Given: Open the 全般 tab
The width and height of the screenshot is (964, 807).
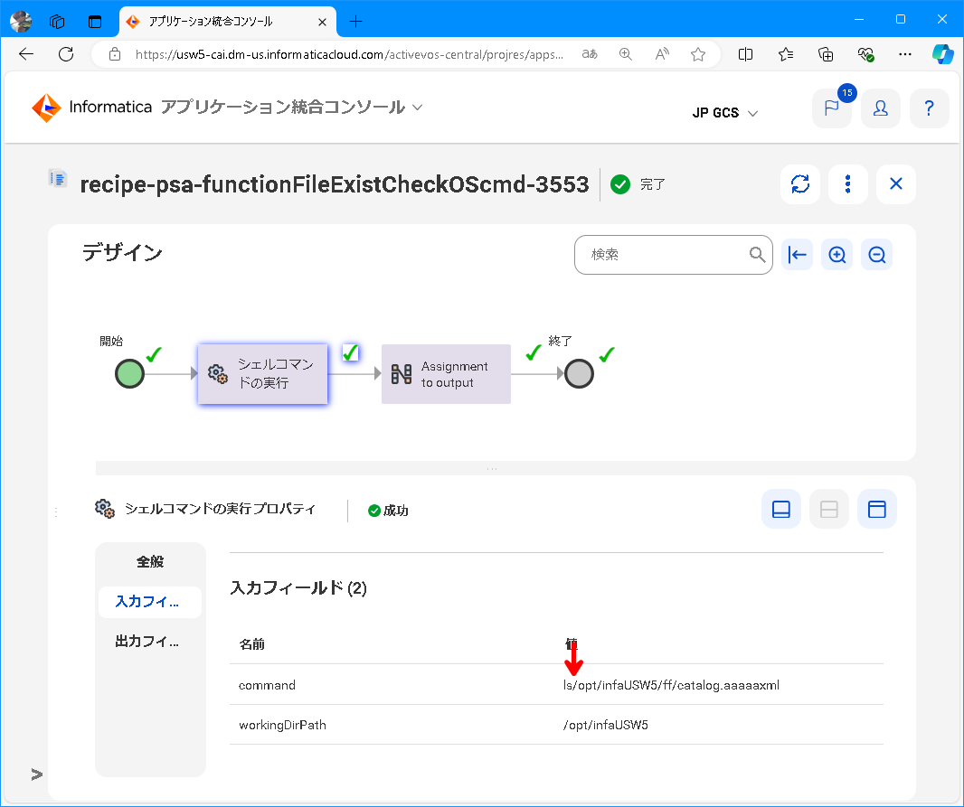Looking at the screenshot, I should point(150,561).
